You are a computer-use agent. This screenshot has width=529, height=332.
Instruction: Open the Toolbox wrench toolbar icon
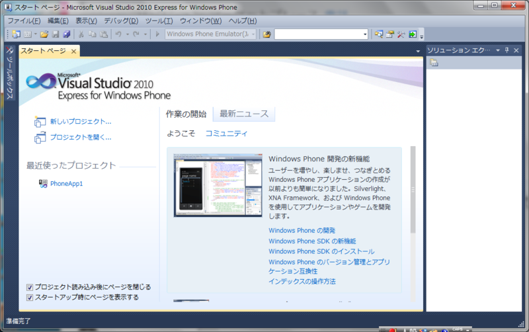(401, 34)
